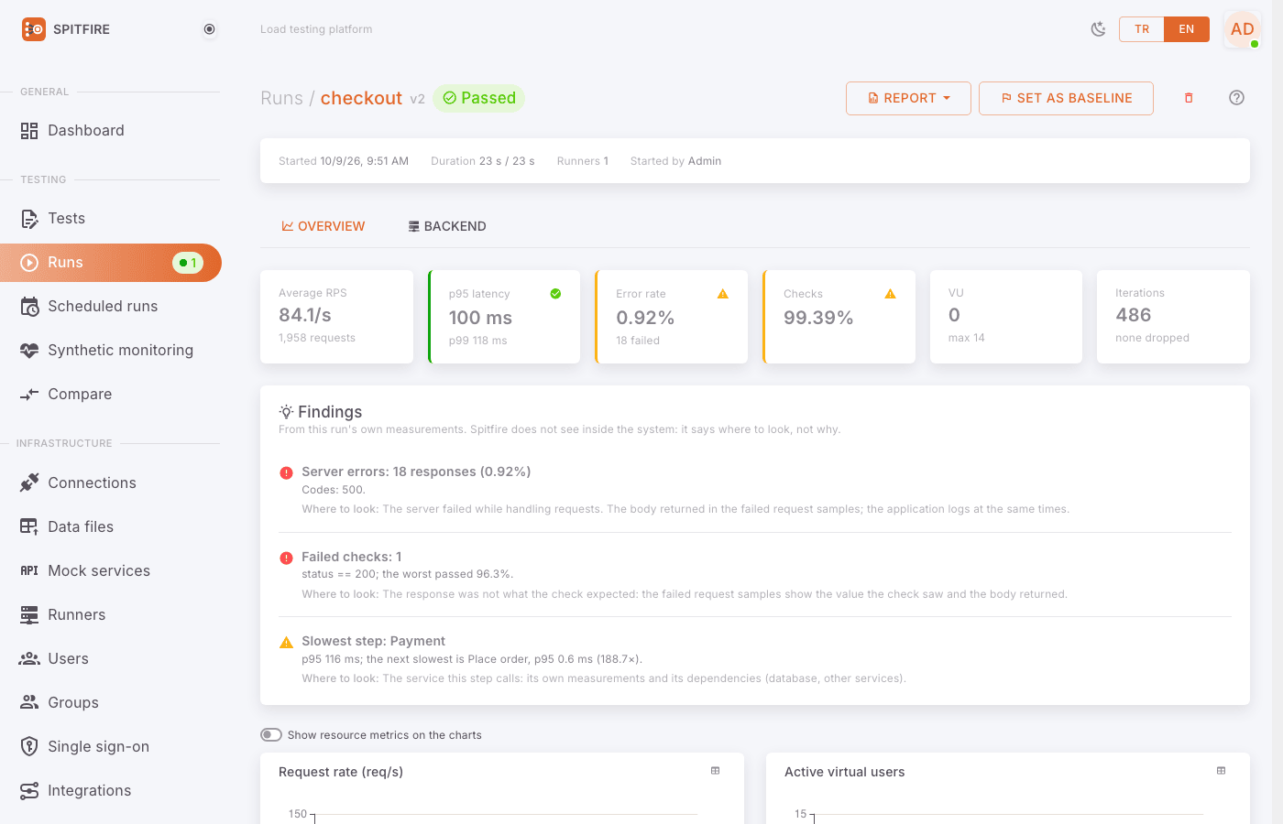The image size is (1283, 824).
Task: Click the Average RPS 84.1/s card
Action: [x=336, y=317]
